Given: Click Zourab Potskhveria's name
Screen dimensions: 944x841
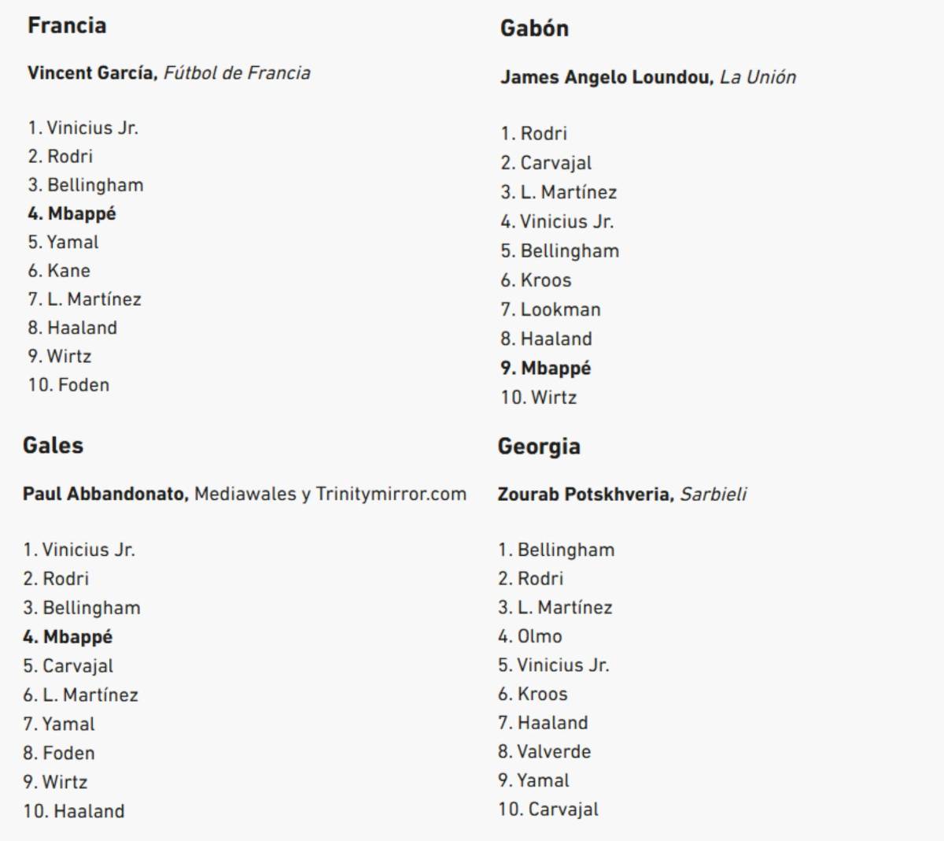Looking at the screenshot, I should point(585,495).
